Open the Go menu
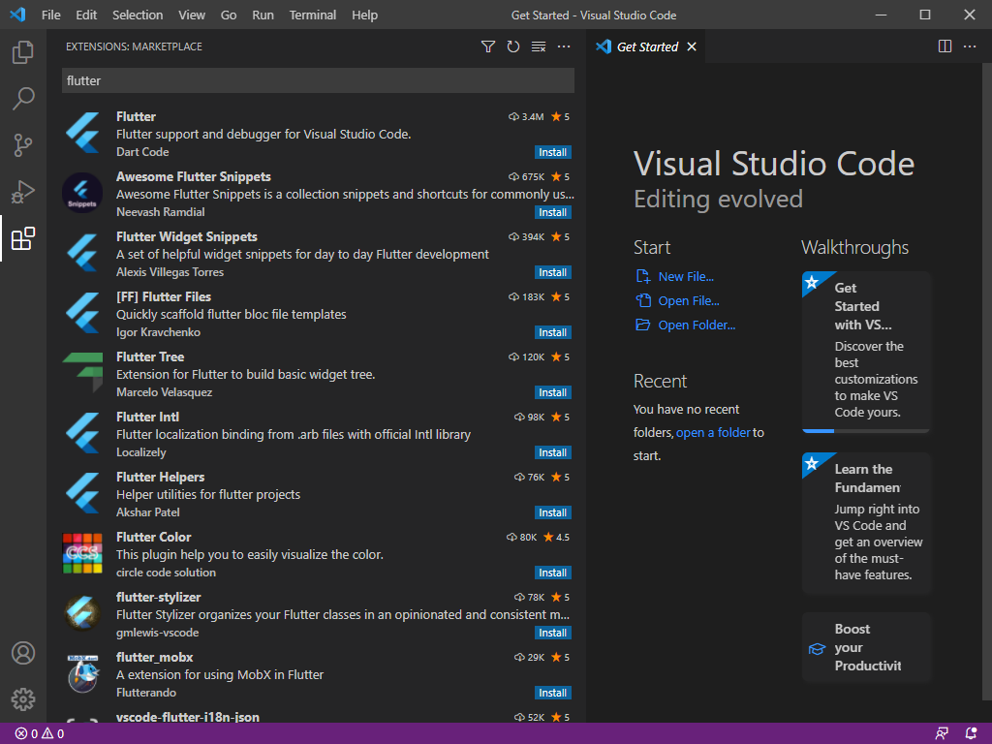Image resolution: width=992 pixels, height=744 pixels. 229,15
